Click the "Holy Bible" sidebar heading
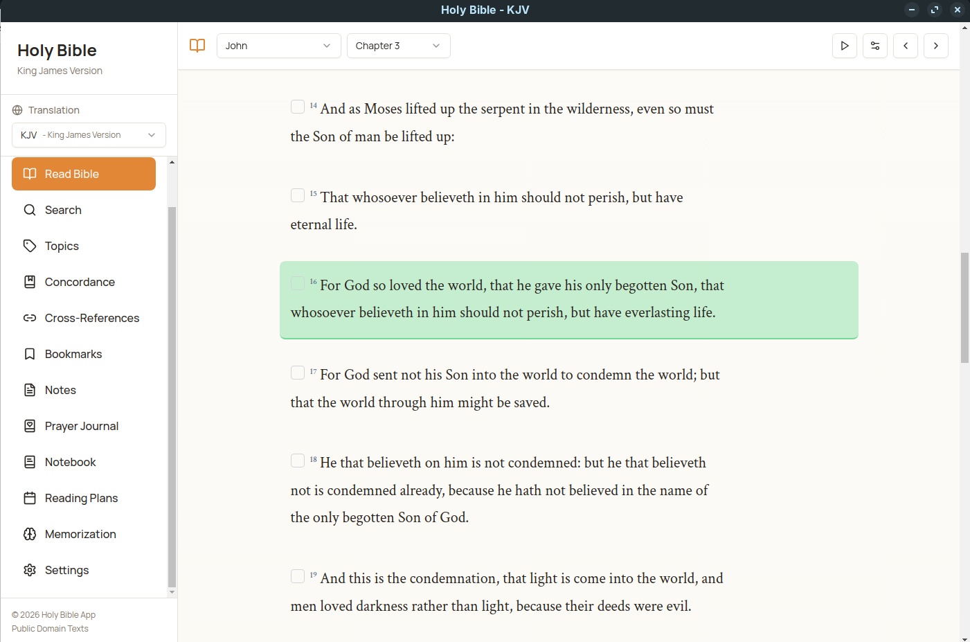970x642 pixels. 57,51
